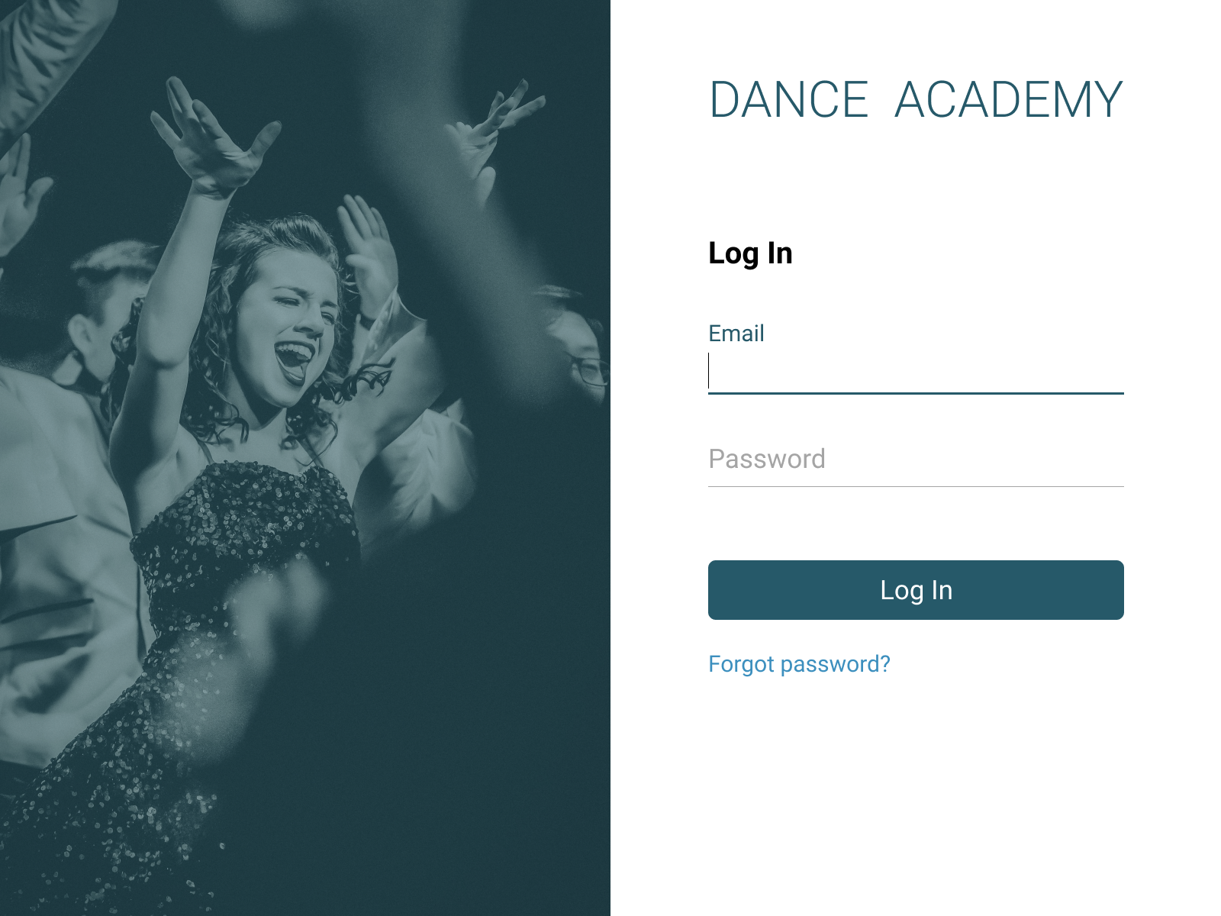Screen dimensions: 1221x916
Task: Click the word DANCE in the title
Action: tap(789, 100)
